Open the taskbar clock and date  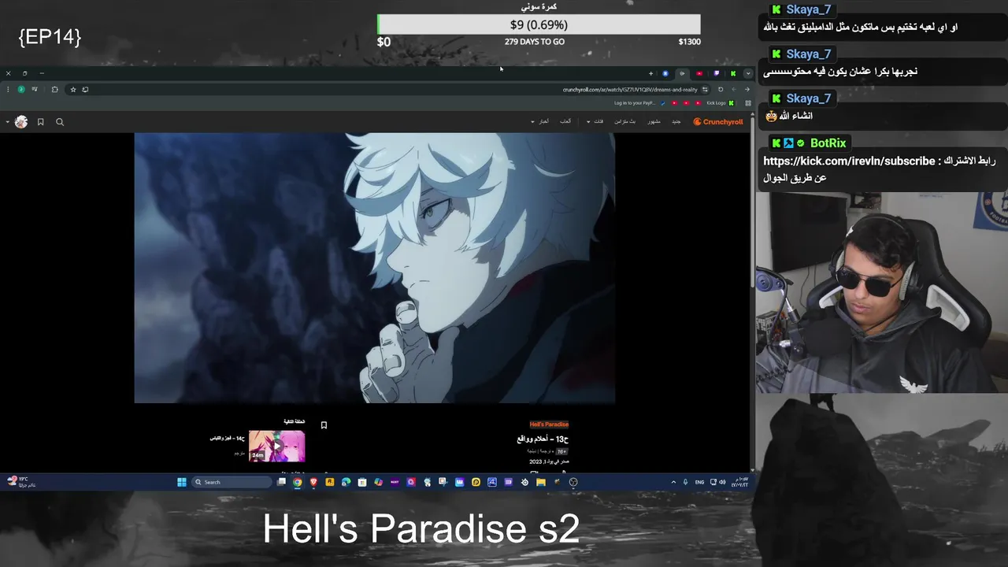[741, 482]
